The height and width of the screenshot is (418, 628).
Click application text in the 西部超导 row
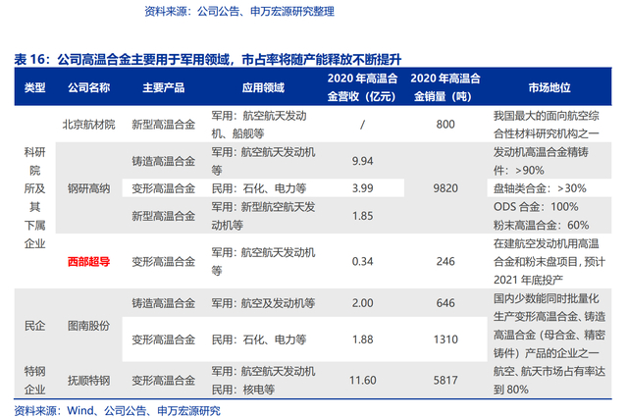pos(263,261)
